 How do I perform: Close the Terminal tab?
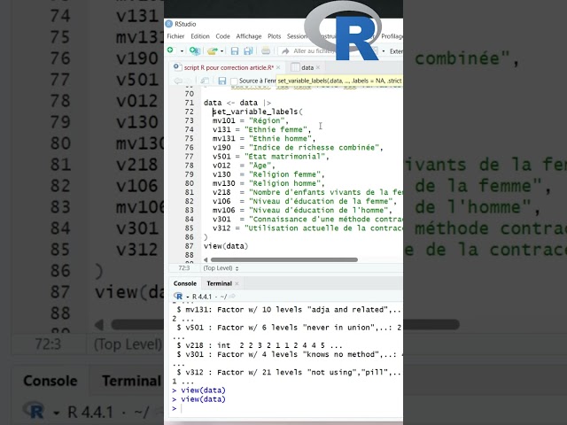coord(237,283)
